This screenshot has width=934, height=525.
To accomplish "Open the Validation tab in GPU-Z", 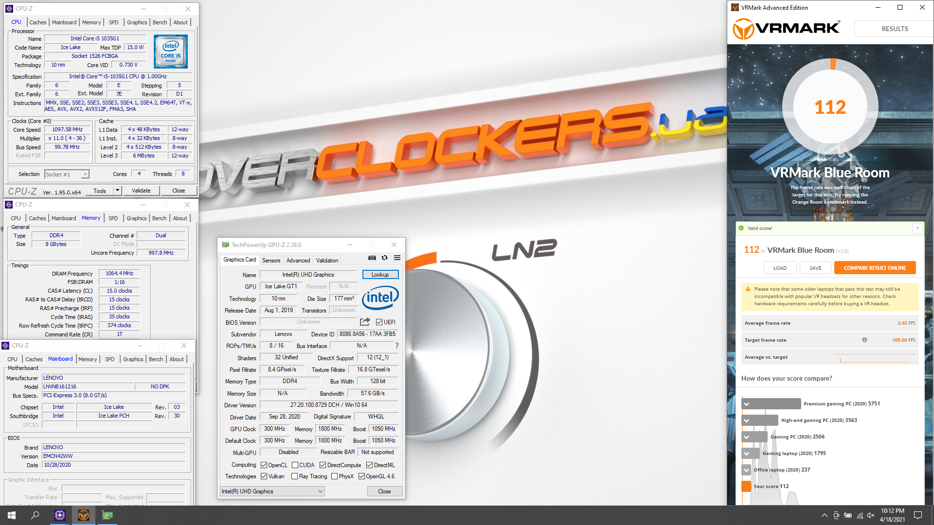I will tap(327, 261).
